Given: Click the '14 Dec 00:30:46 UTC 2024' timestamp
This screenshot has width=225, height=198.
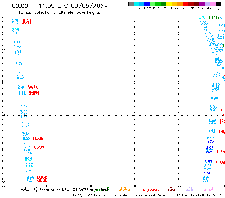Looking at the screenshot, I should click(199, 195).
